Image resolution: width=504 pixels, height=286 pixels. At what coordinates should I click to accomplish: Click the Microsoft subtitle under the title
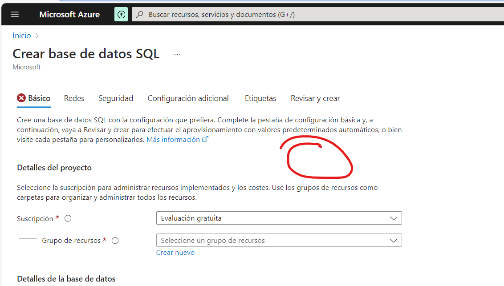point(27,67)
